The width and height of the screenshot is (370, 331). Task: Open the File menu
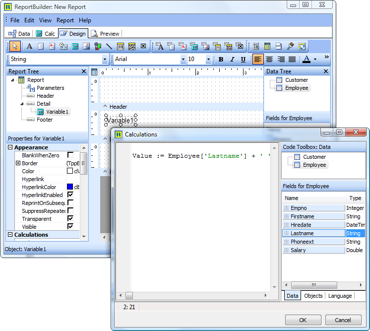[x=15, y=20]
